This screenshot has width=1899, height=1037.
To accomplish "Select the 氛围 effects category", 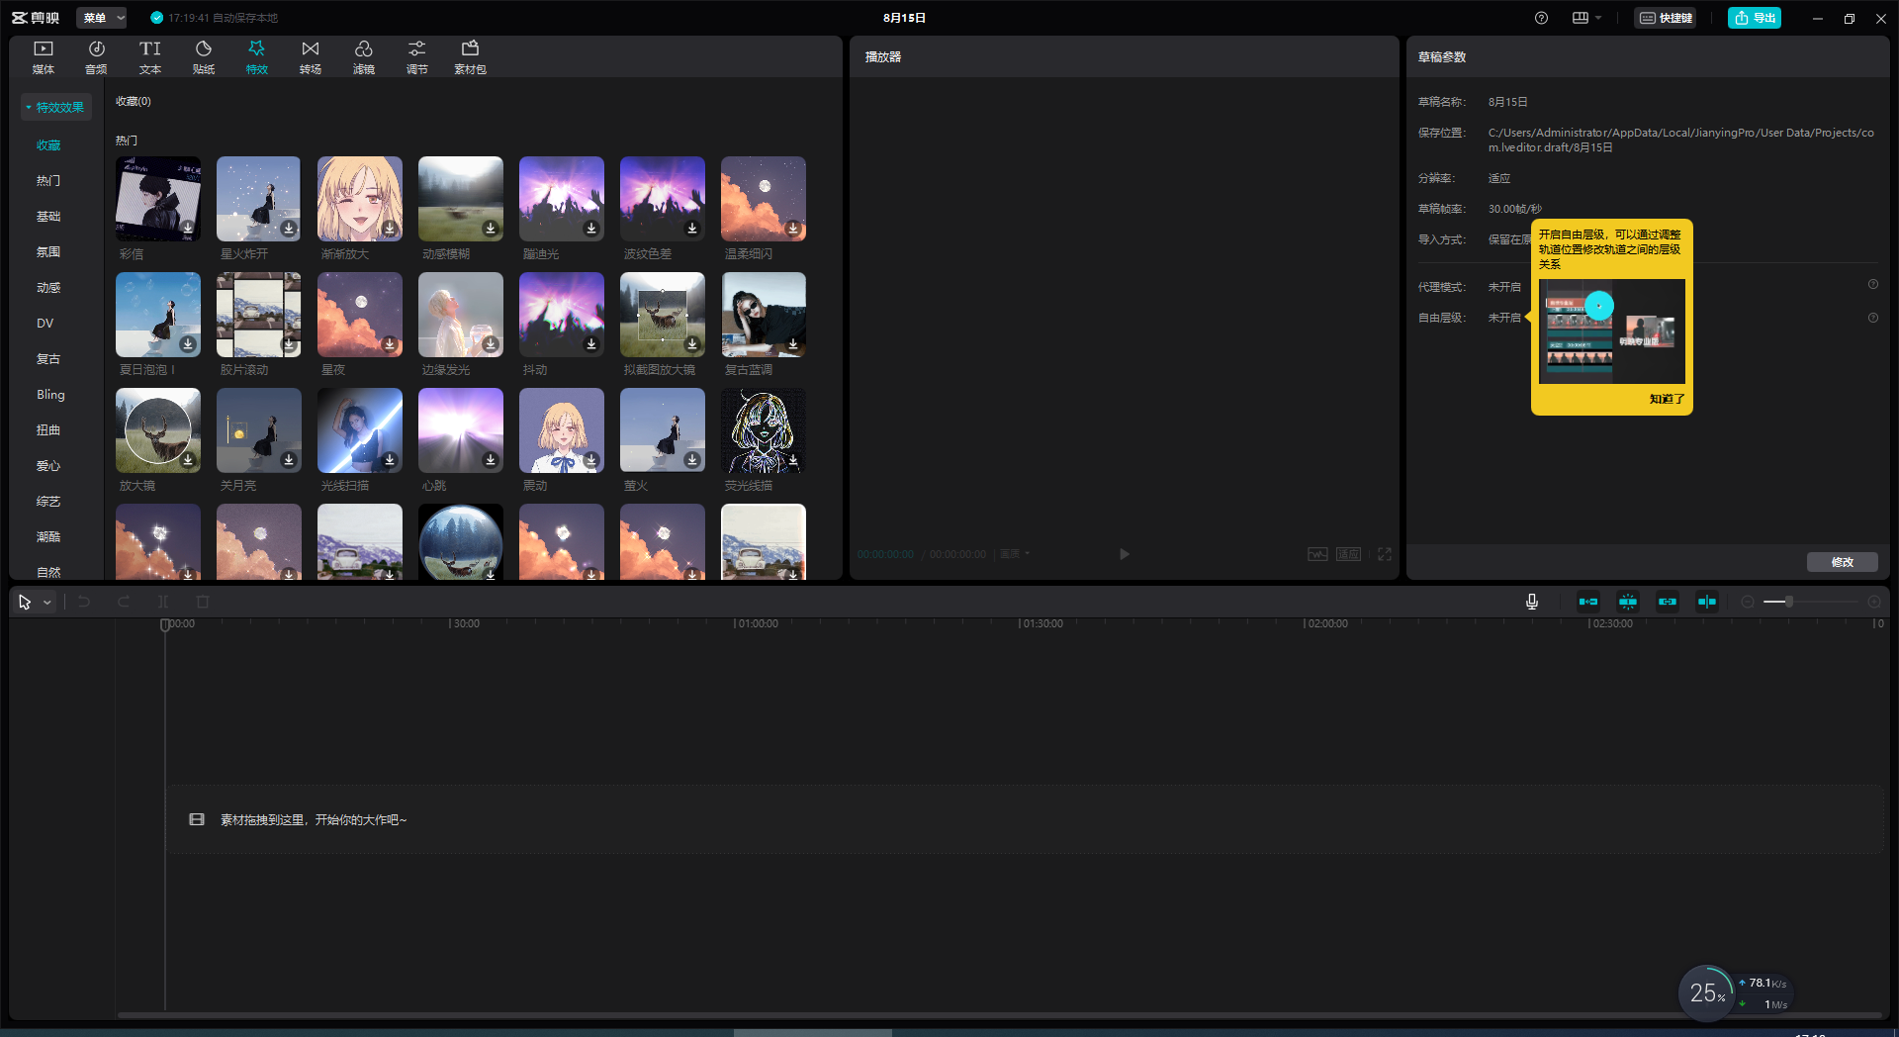I will click(x=48, y=252).
